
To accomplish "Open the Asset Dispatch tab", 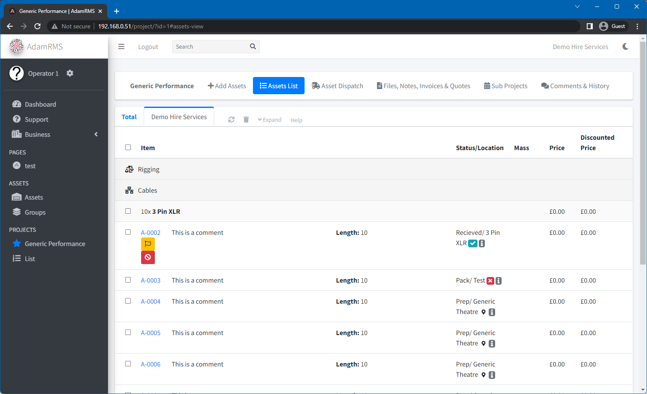I will 337,86.
